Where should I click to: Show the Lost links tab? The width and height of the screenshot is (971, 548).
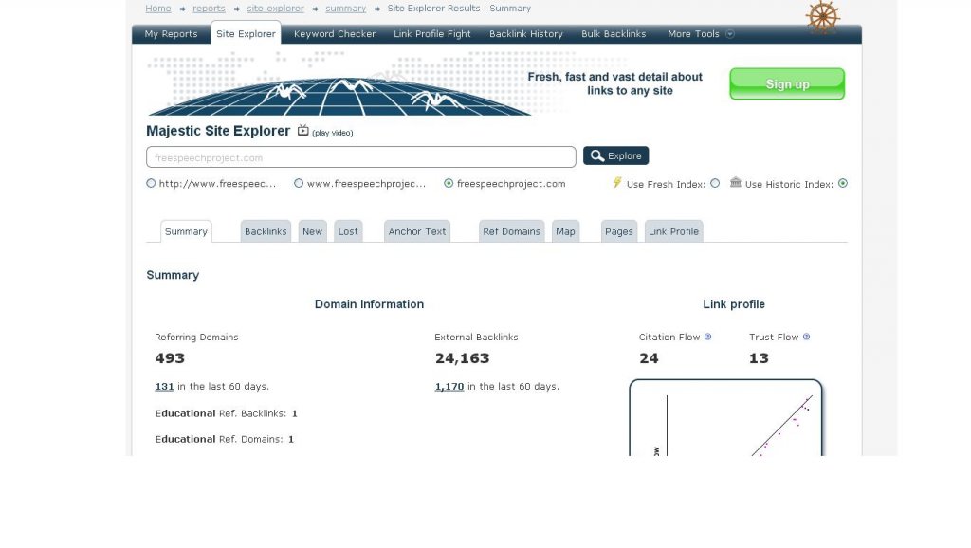point(348,231)
